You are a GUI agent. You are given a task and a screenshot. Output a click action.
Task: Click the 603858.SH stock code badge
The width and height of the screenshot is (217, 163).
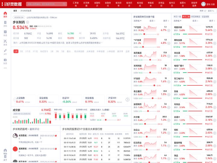click(19, 18)
